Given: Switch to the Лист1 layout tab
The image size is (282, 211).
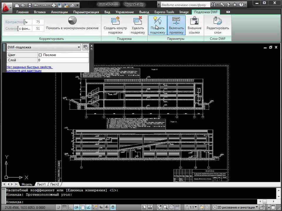Looking at the screenshot, I should click(41, 184).
